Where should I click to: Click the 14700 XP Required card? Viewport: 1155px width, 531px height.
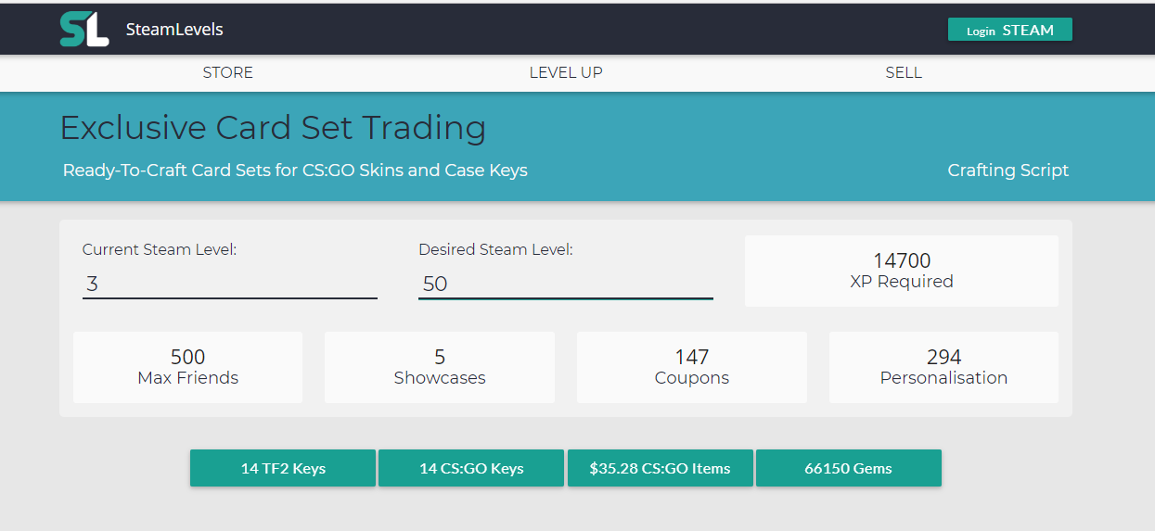(x=901, y=271)
